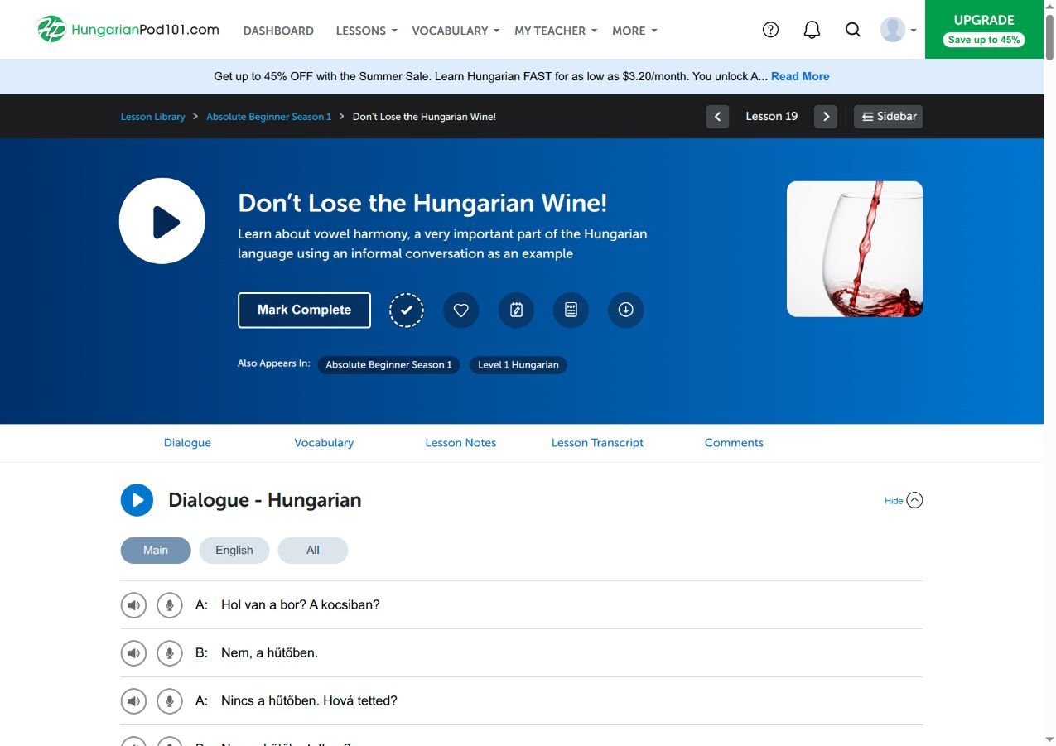The height and width of the screenshot is (746, 1056).
Task: Click the text 'Hol van a bor? A kocsiban?'
Action: 300,605
